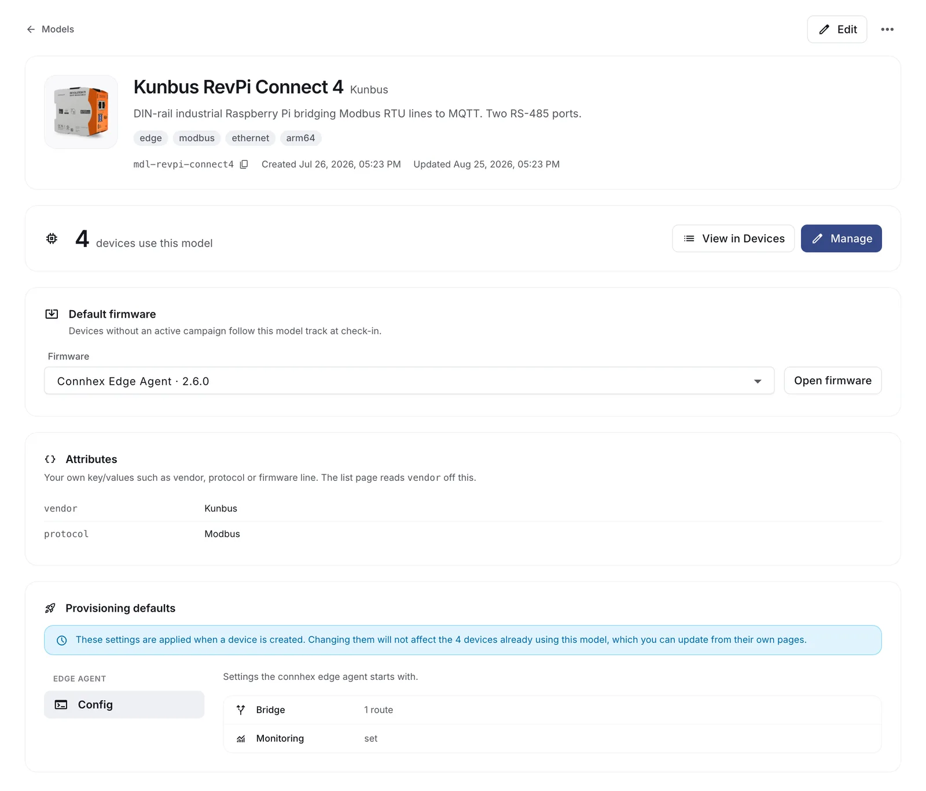Click Open firmware button
Image resolution: width=926 pixels, height=791 pixels.
(x=833, y=381)
